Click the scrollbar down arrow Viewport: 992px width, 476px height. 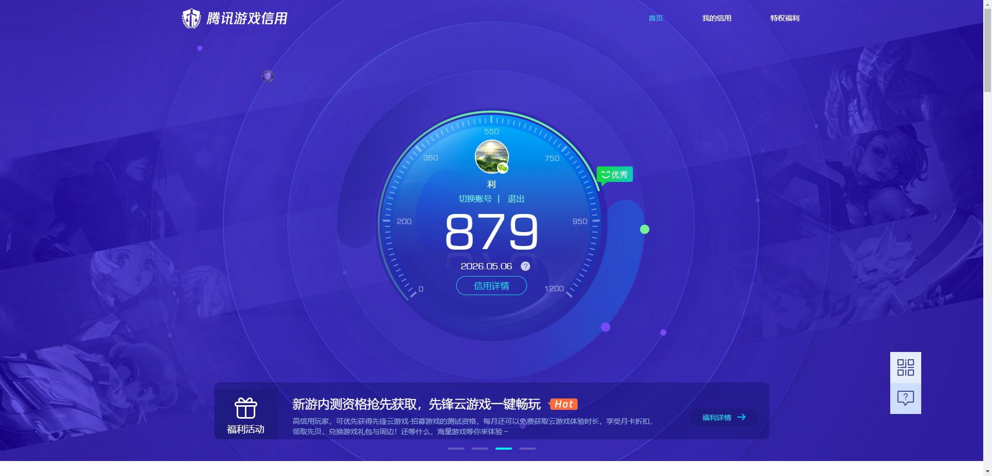point(987,471)
